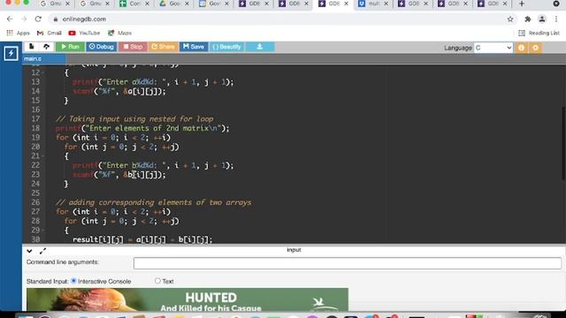566x318 pixels.
Task: Collapse the input panel with the chevron
Action: tap(29, 251)
